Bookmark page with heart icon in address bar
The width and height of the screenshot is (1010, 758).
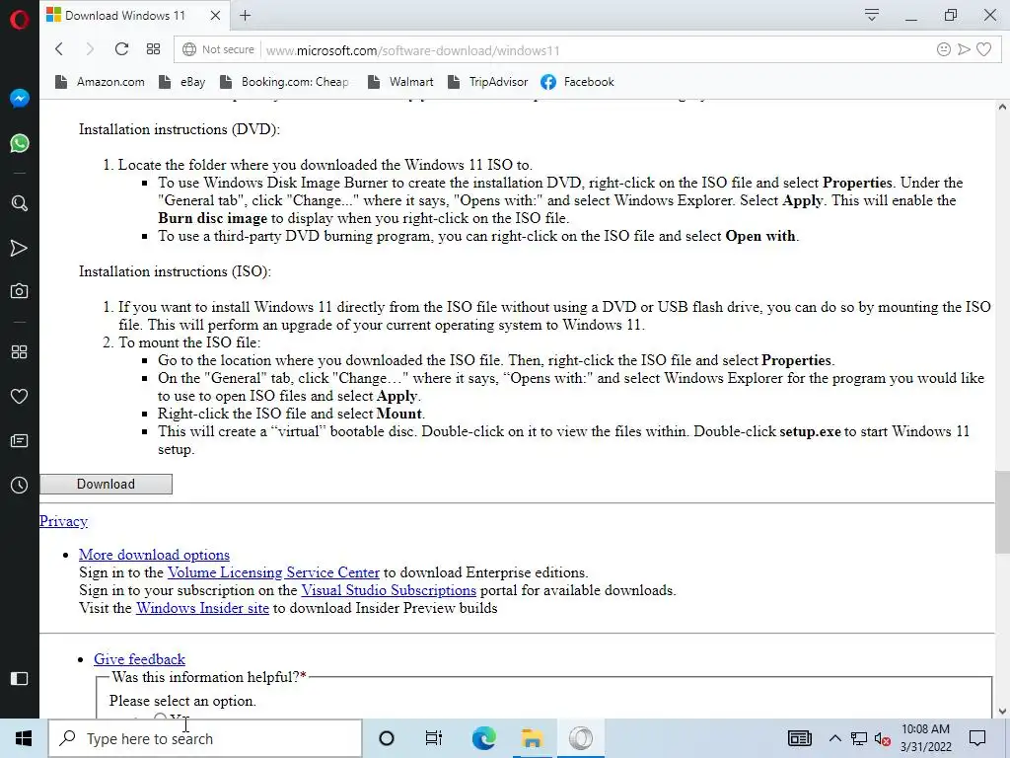(x=983, y=49)
